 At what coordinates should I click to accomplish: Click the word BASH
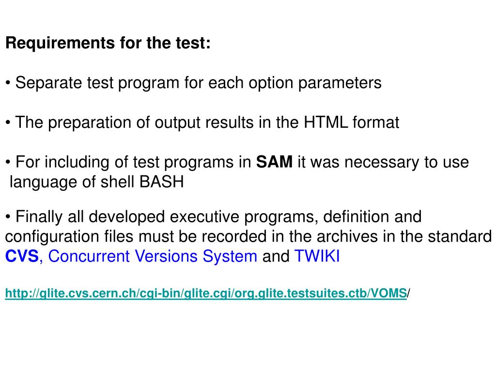(162, 182)
